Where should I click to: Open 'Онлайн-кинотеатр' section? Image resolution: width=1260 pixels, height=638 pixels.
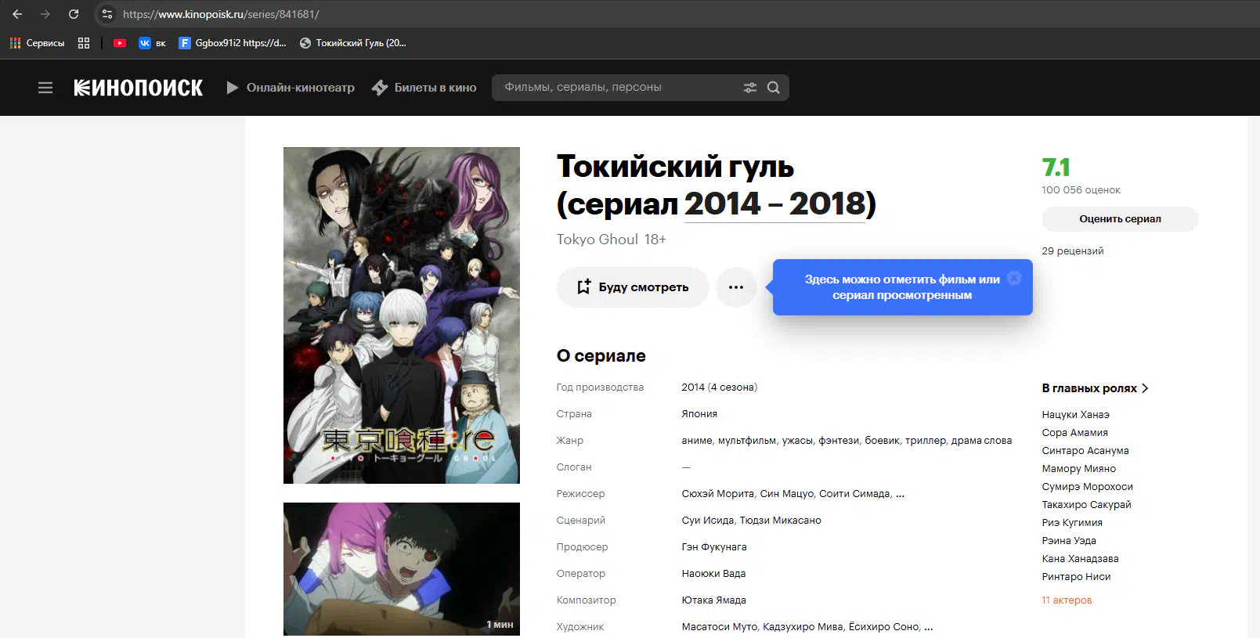(291, 88)
